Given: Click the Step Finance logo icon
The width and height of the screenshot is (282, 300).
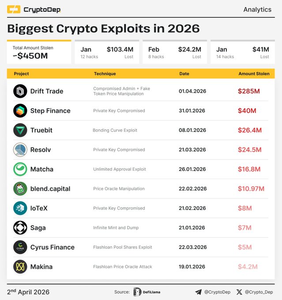Looking at the screenshot, I should pyautogui.click(x=20, y=111).
